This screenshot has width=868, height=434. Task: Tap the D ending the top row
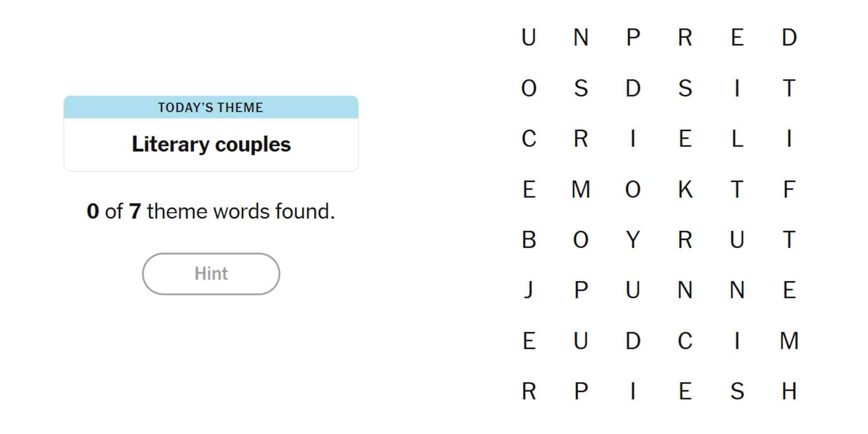[789, 38]
